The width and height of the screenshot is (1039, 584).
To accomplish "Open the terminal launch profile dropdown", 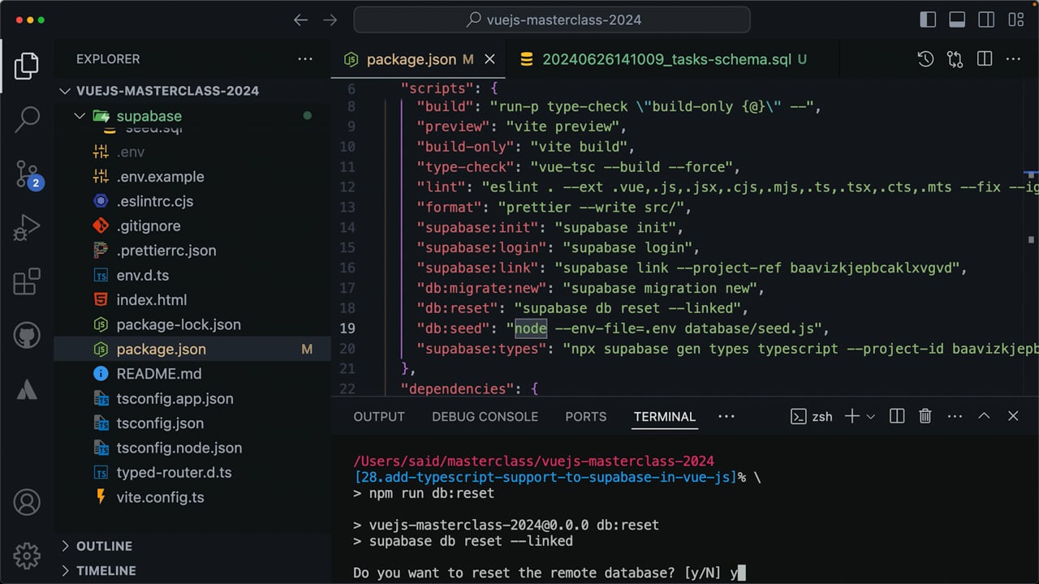I will 871,417.
